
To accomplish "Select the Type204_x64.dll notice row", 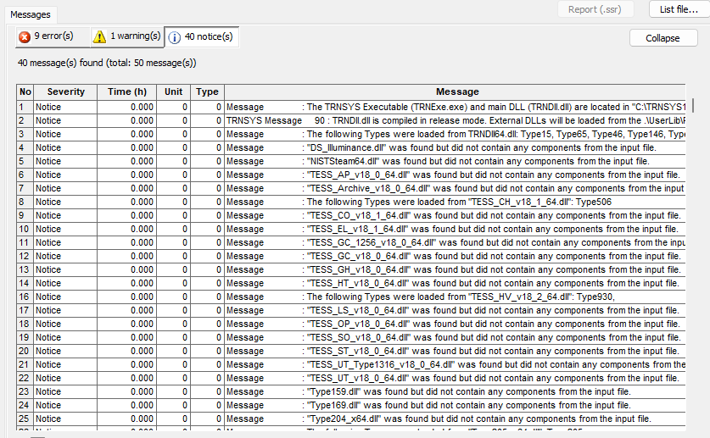I will pyautogui.click(x=458, y=419).
